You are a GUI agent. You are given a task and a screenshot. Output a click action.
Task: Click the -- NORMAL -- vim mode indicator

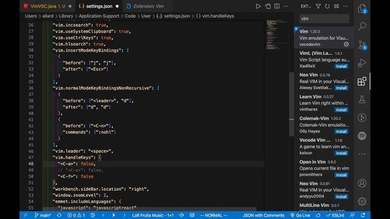click(214, 215)
